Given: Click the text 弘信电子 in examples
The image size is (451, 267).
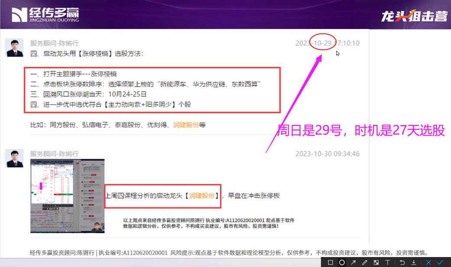Looking at the screenshot, I should tap(95, 125).
